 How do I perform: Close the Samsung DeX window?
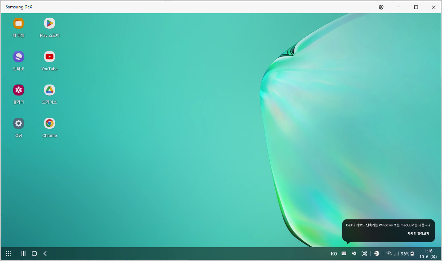pyautogui.click(x=433, y=7)
